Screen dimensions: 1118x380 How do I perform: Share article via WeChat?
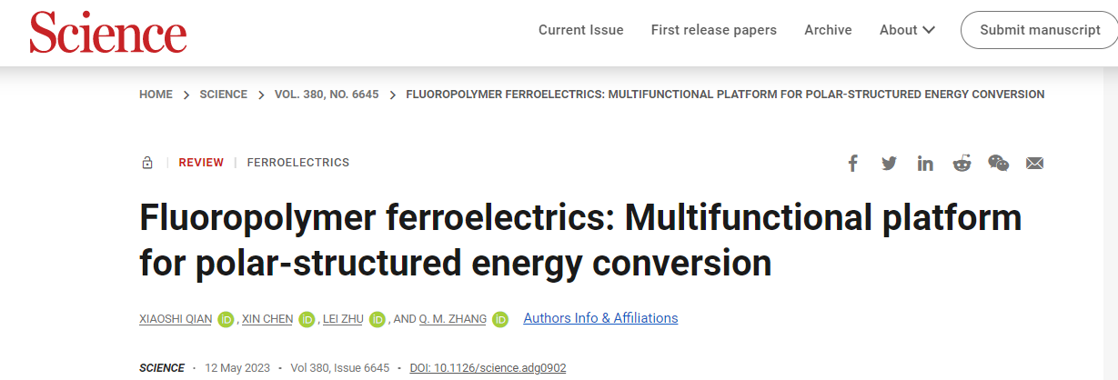tap(998, 164)
